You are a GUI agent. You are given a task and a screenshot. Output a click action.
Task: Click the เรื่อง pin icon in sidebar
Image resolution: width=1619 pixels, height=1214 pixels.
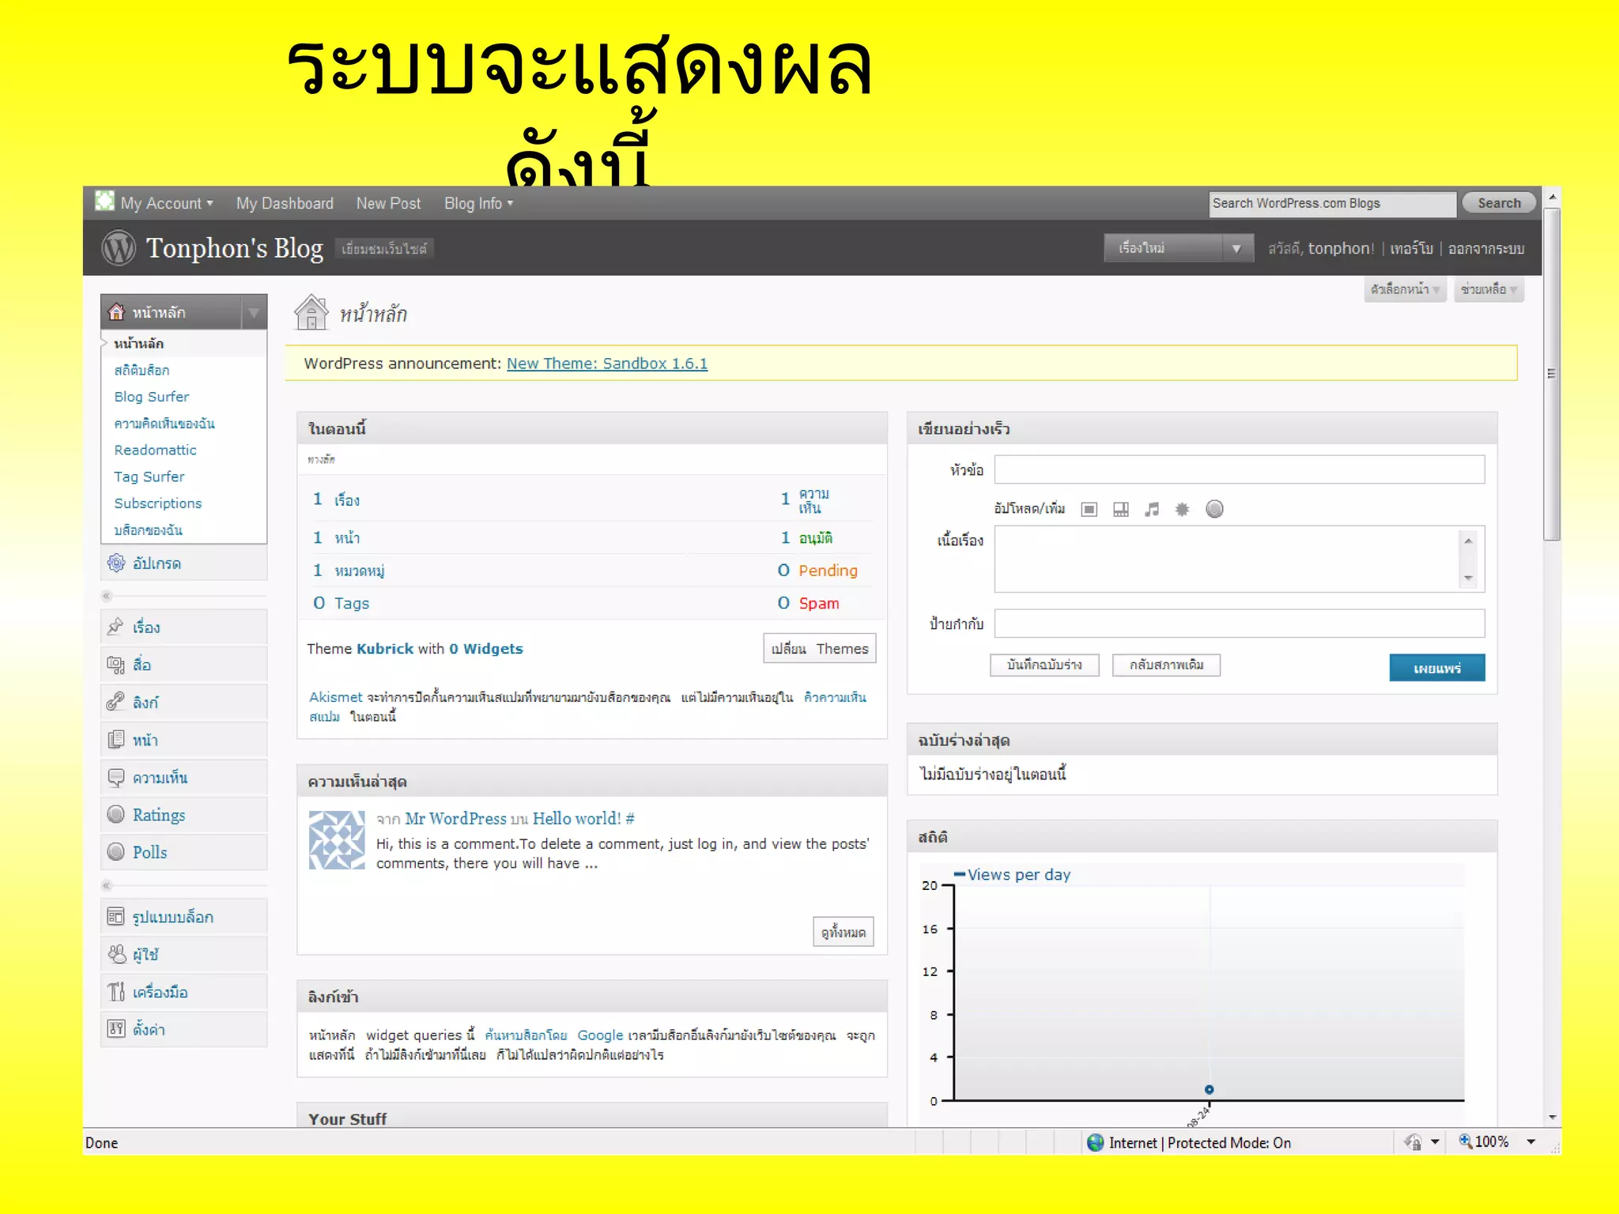pyautogui.click(x=116, y=627)
